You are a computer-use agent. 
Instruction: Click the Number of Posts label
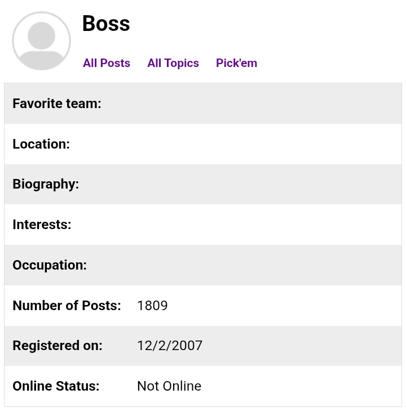67,306
